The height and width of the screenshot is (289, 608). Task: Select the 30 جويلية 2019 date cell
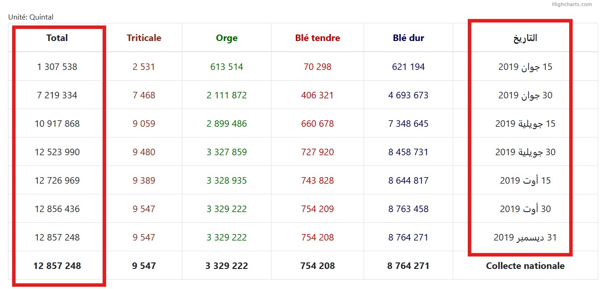(525, 152)
